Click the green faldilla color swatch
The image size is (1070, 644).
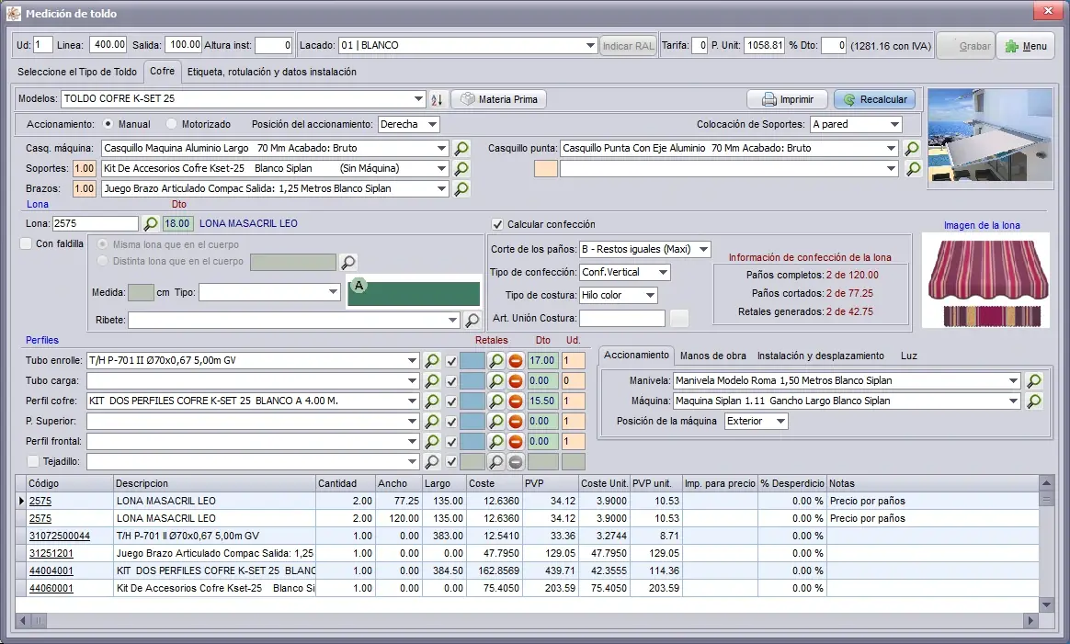[x=414, y=292]
